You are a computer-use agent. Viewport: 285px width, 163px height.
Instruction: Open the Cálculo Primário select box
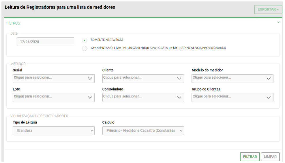(x=143, y=131)
